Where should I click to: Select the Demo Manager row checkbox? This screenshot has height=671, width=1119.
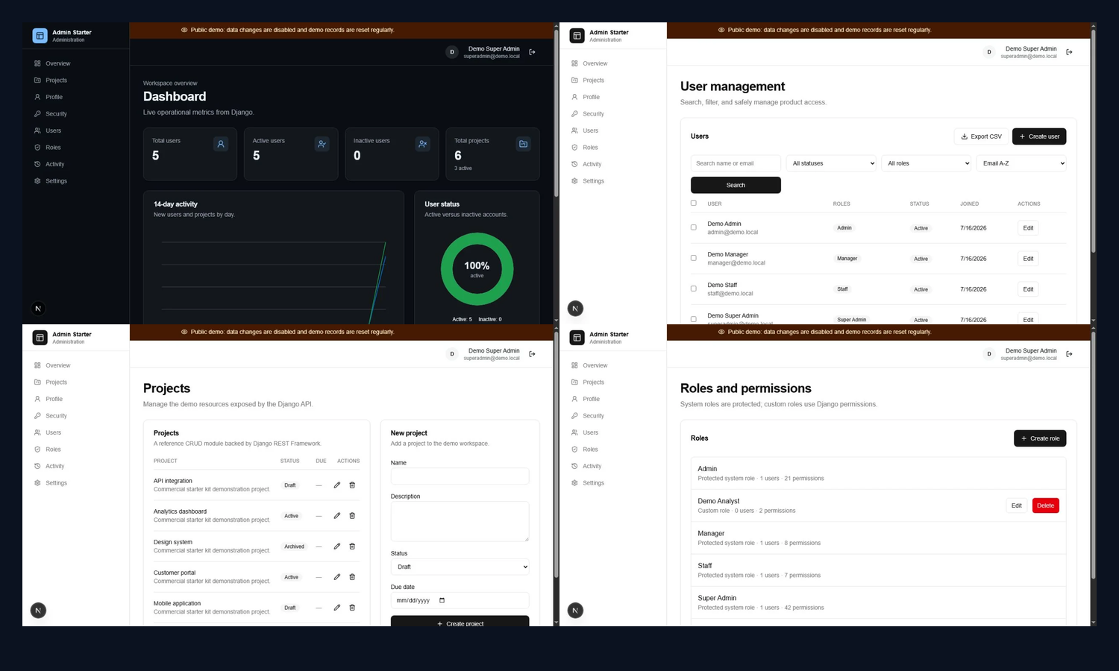(x=694, y=258)
